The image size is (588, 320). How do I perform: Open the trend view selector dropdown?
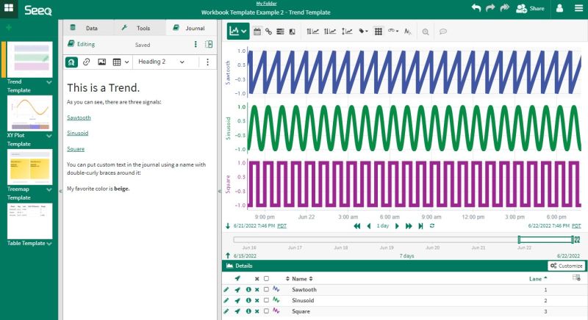tap(237, 31)
